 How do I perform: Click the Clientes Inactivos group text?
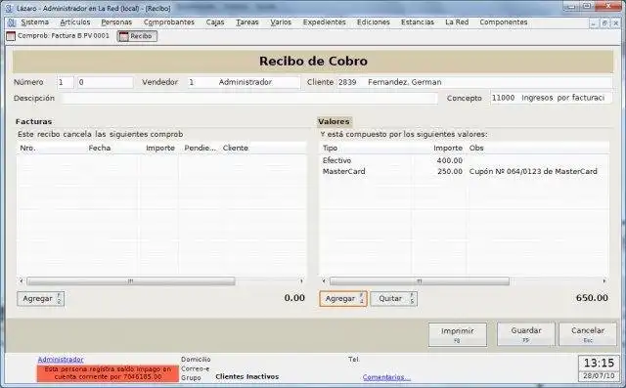click(247, 377)
